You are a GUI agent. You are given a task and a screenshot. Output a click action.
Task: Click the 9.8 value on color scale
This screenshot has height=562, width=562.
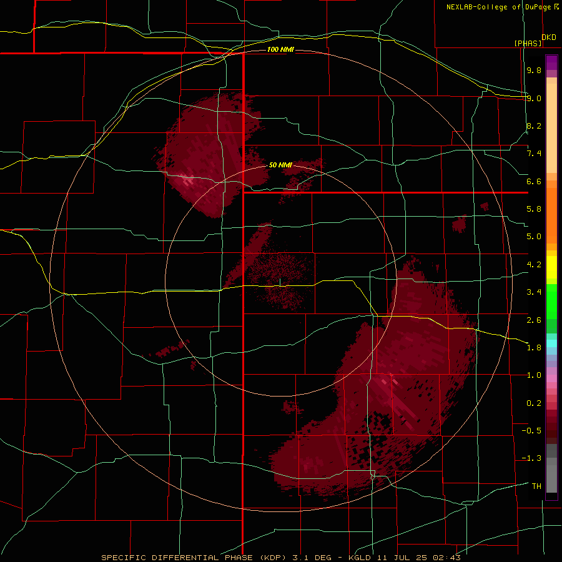(534, 70)
